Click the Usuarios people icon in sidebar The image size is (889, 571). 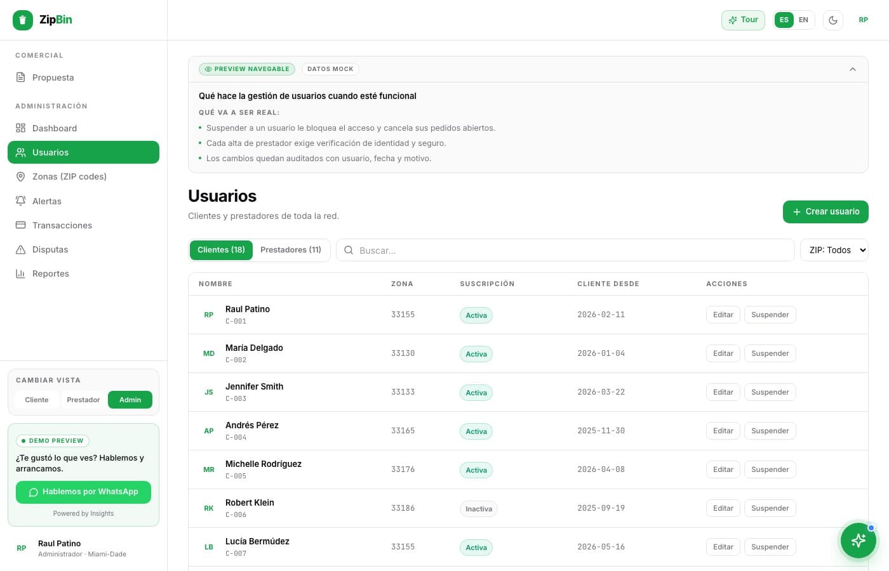[x=21, y=152]
